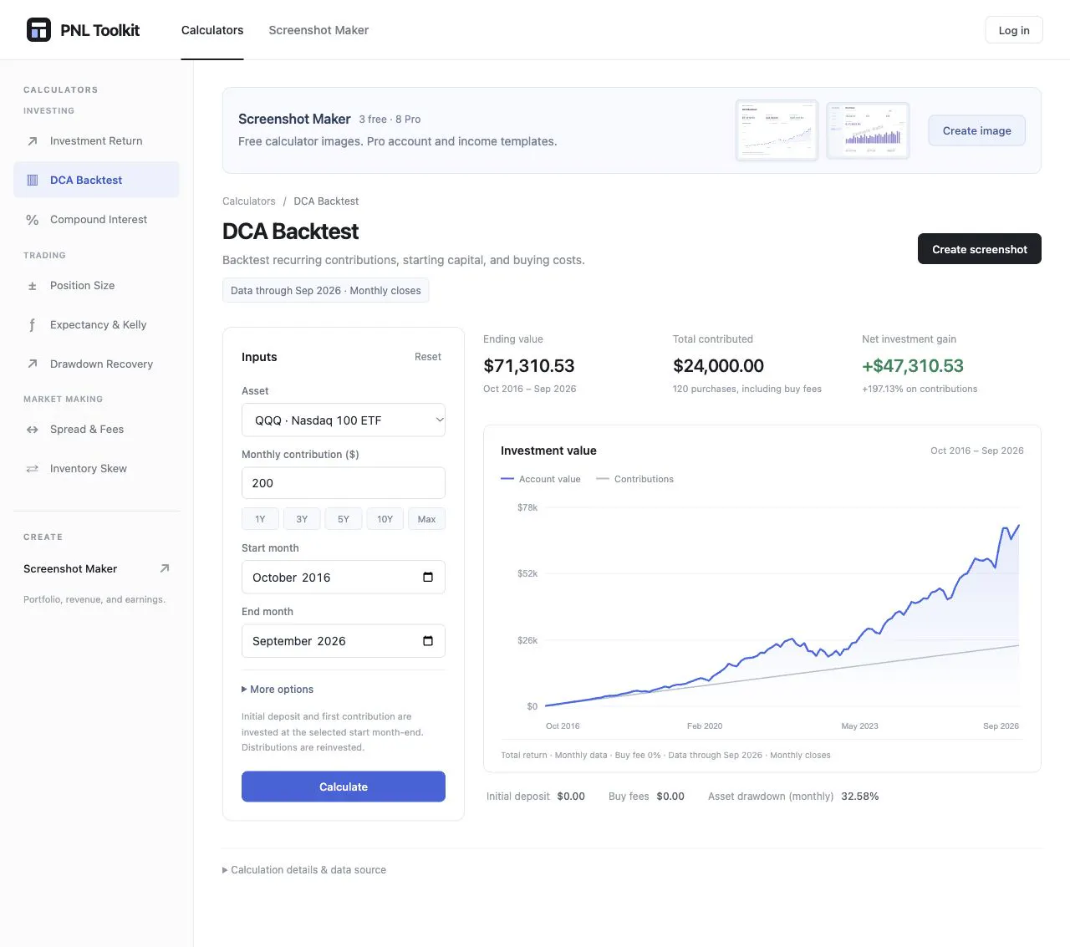Select the Calculators top navigation tab
This screenshot has width=1070, height=947.
(x=212, y=30)
